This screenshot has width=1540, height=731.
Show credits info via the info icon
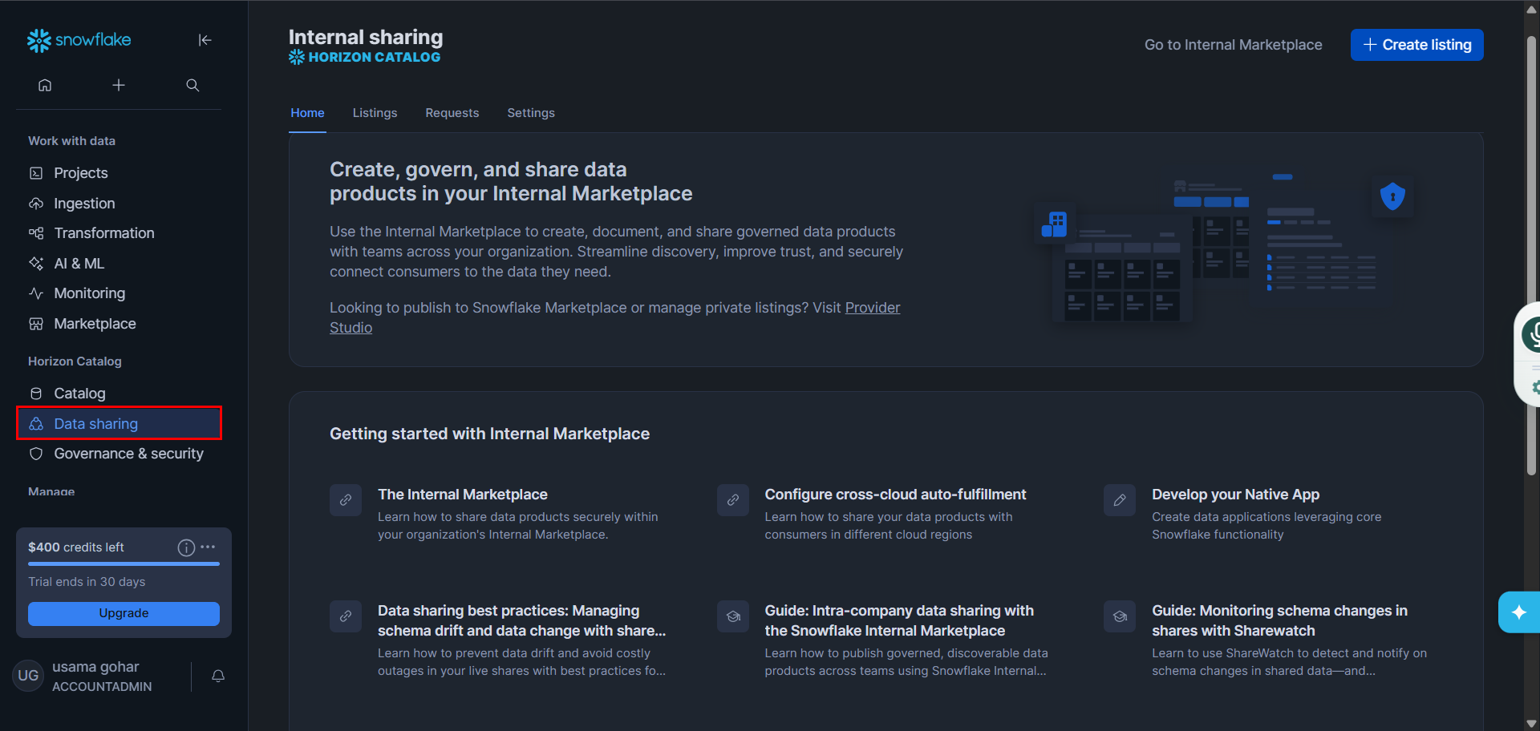pyautogui.click(x=186, y=547)
